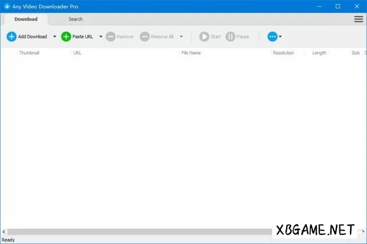367x244 pixels.
Task: Click the scrollbar left arrow
Action: [x=4, y=232]
